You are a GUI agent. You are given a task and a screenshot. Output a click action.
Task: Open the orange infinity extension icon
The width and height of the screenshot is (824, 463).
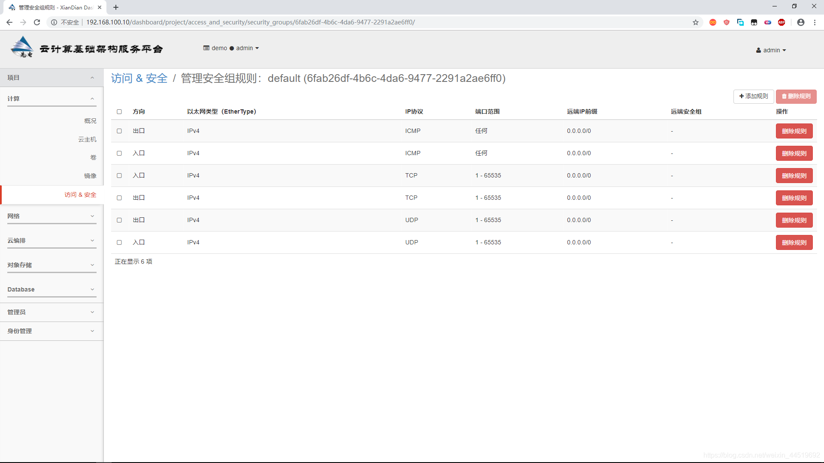(713, 22)
